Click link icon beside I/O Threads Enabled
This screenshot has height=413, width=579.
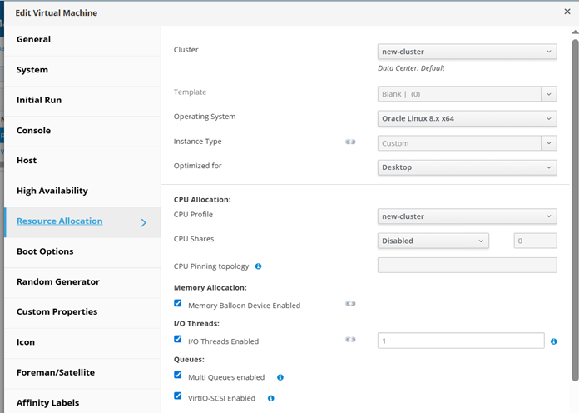[x=350, y=340]
